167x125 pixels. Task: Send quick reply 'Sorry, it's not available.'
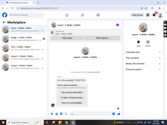[72, 103]
